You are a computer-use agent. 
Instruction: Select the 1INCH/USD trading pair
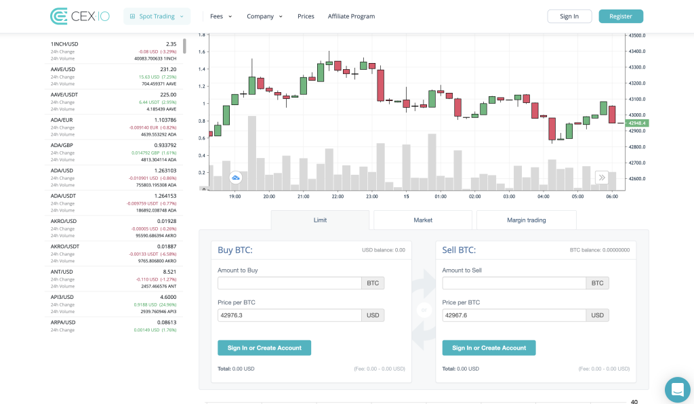pos(113,51)
